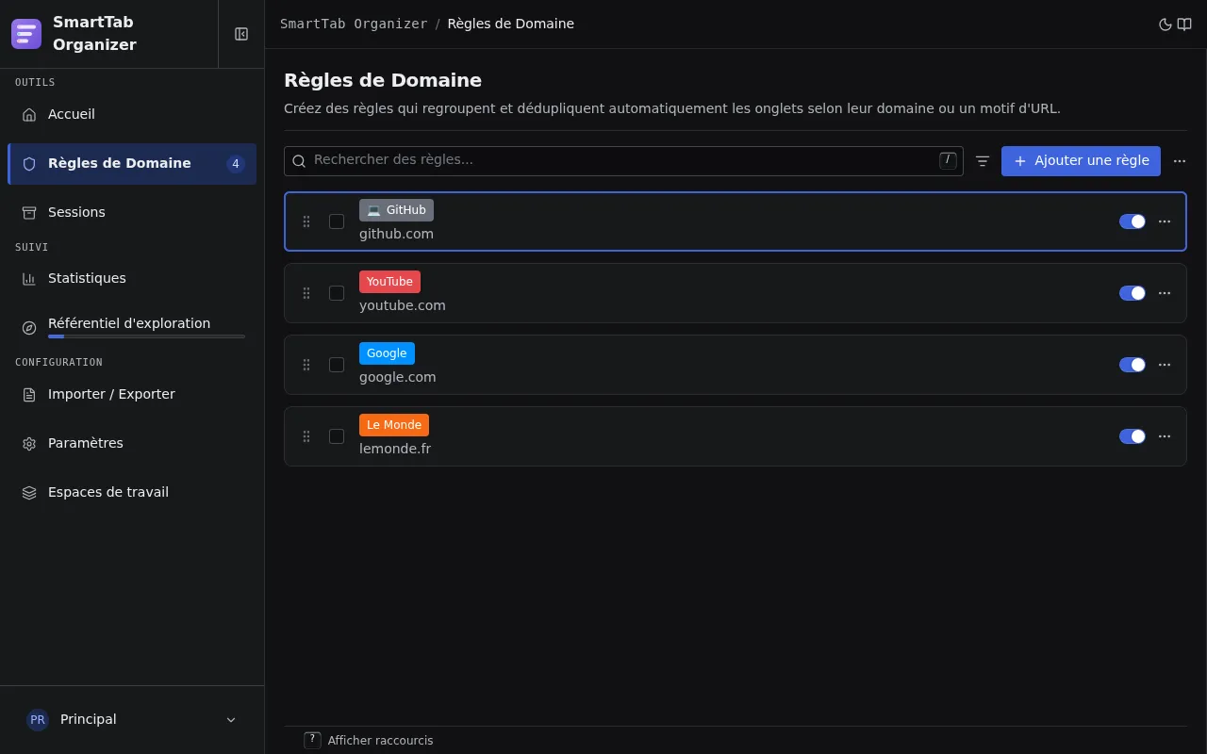Viewport: 1207px width, 754px height.
Task: Go to Accueil in sidebar
Action: pyautogui.click(x=132, y=115)
